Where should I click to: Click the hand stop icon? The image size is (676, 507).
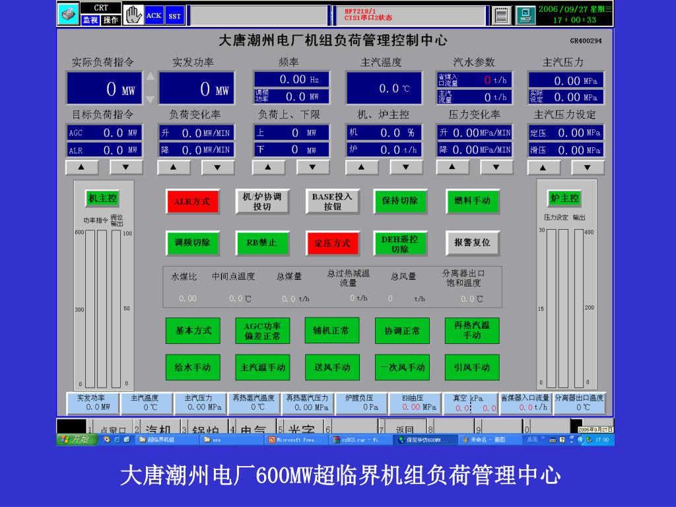[133, 15]
